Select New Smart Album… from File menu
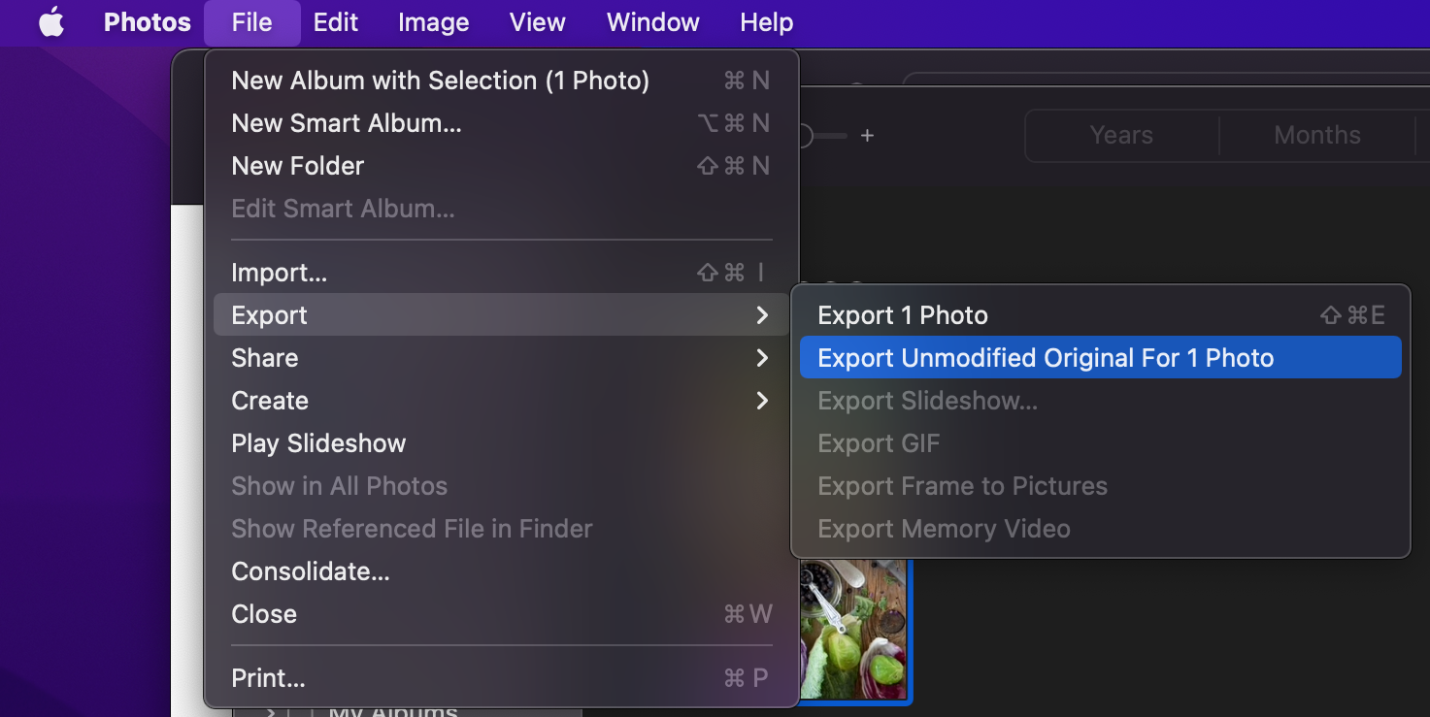Viewport: 1430px width, 717px height. 501,123
